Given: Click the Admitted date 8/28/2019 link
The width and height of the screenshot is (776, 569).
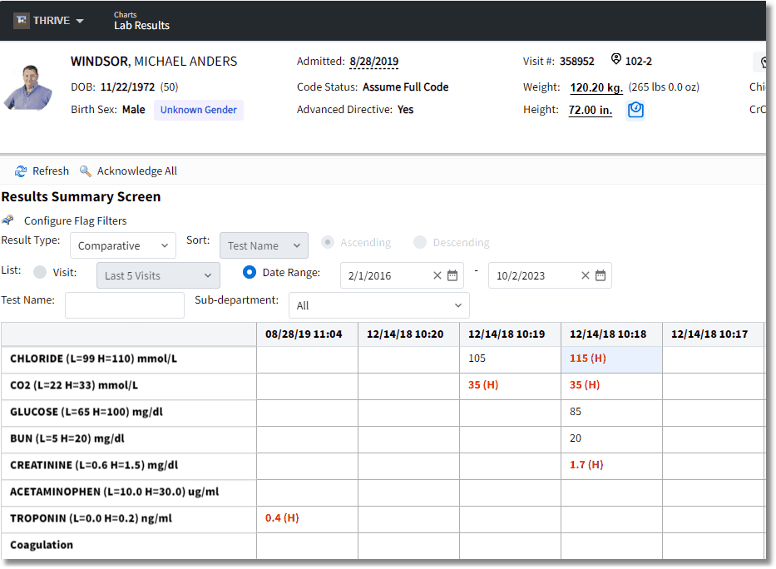Looking at the screenshot, I should [x=373, y=62].
